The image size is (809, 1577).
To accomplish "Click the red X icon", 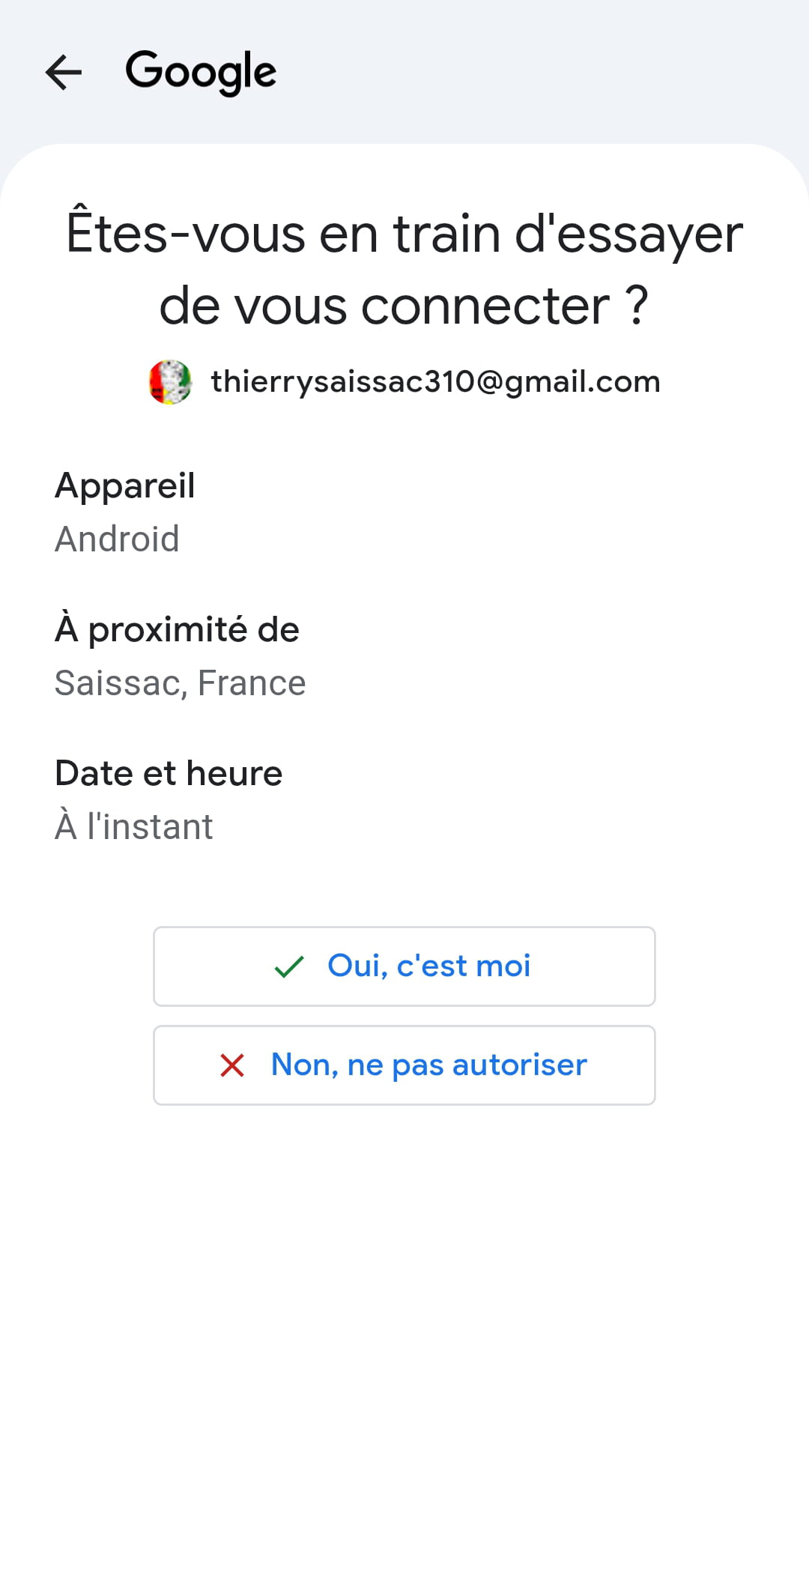I will (x=232, y=1065).
